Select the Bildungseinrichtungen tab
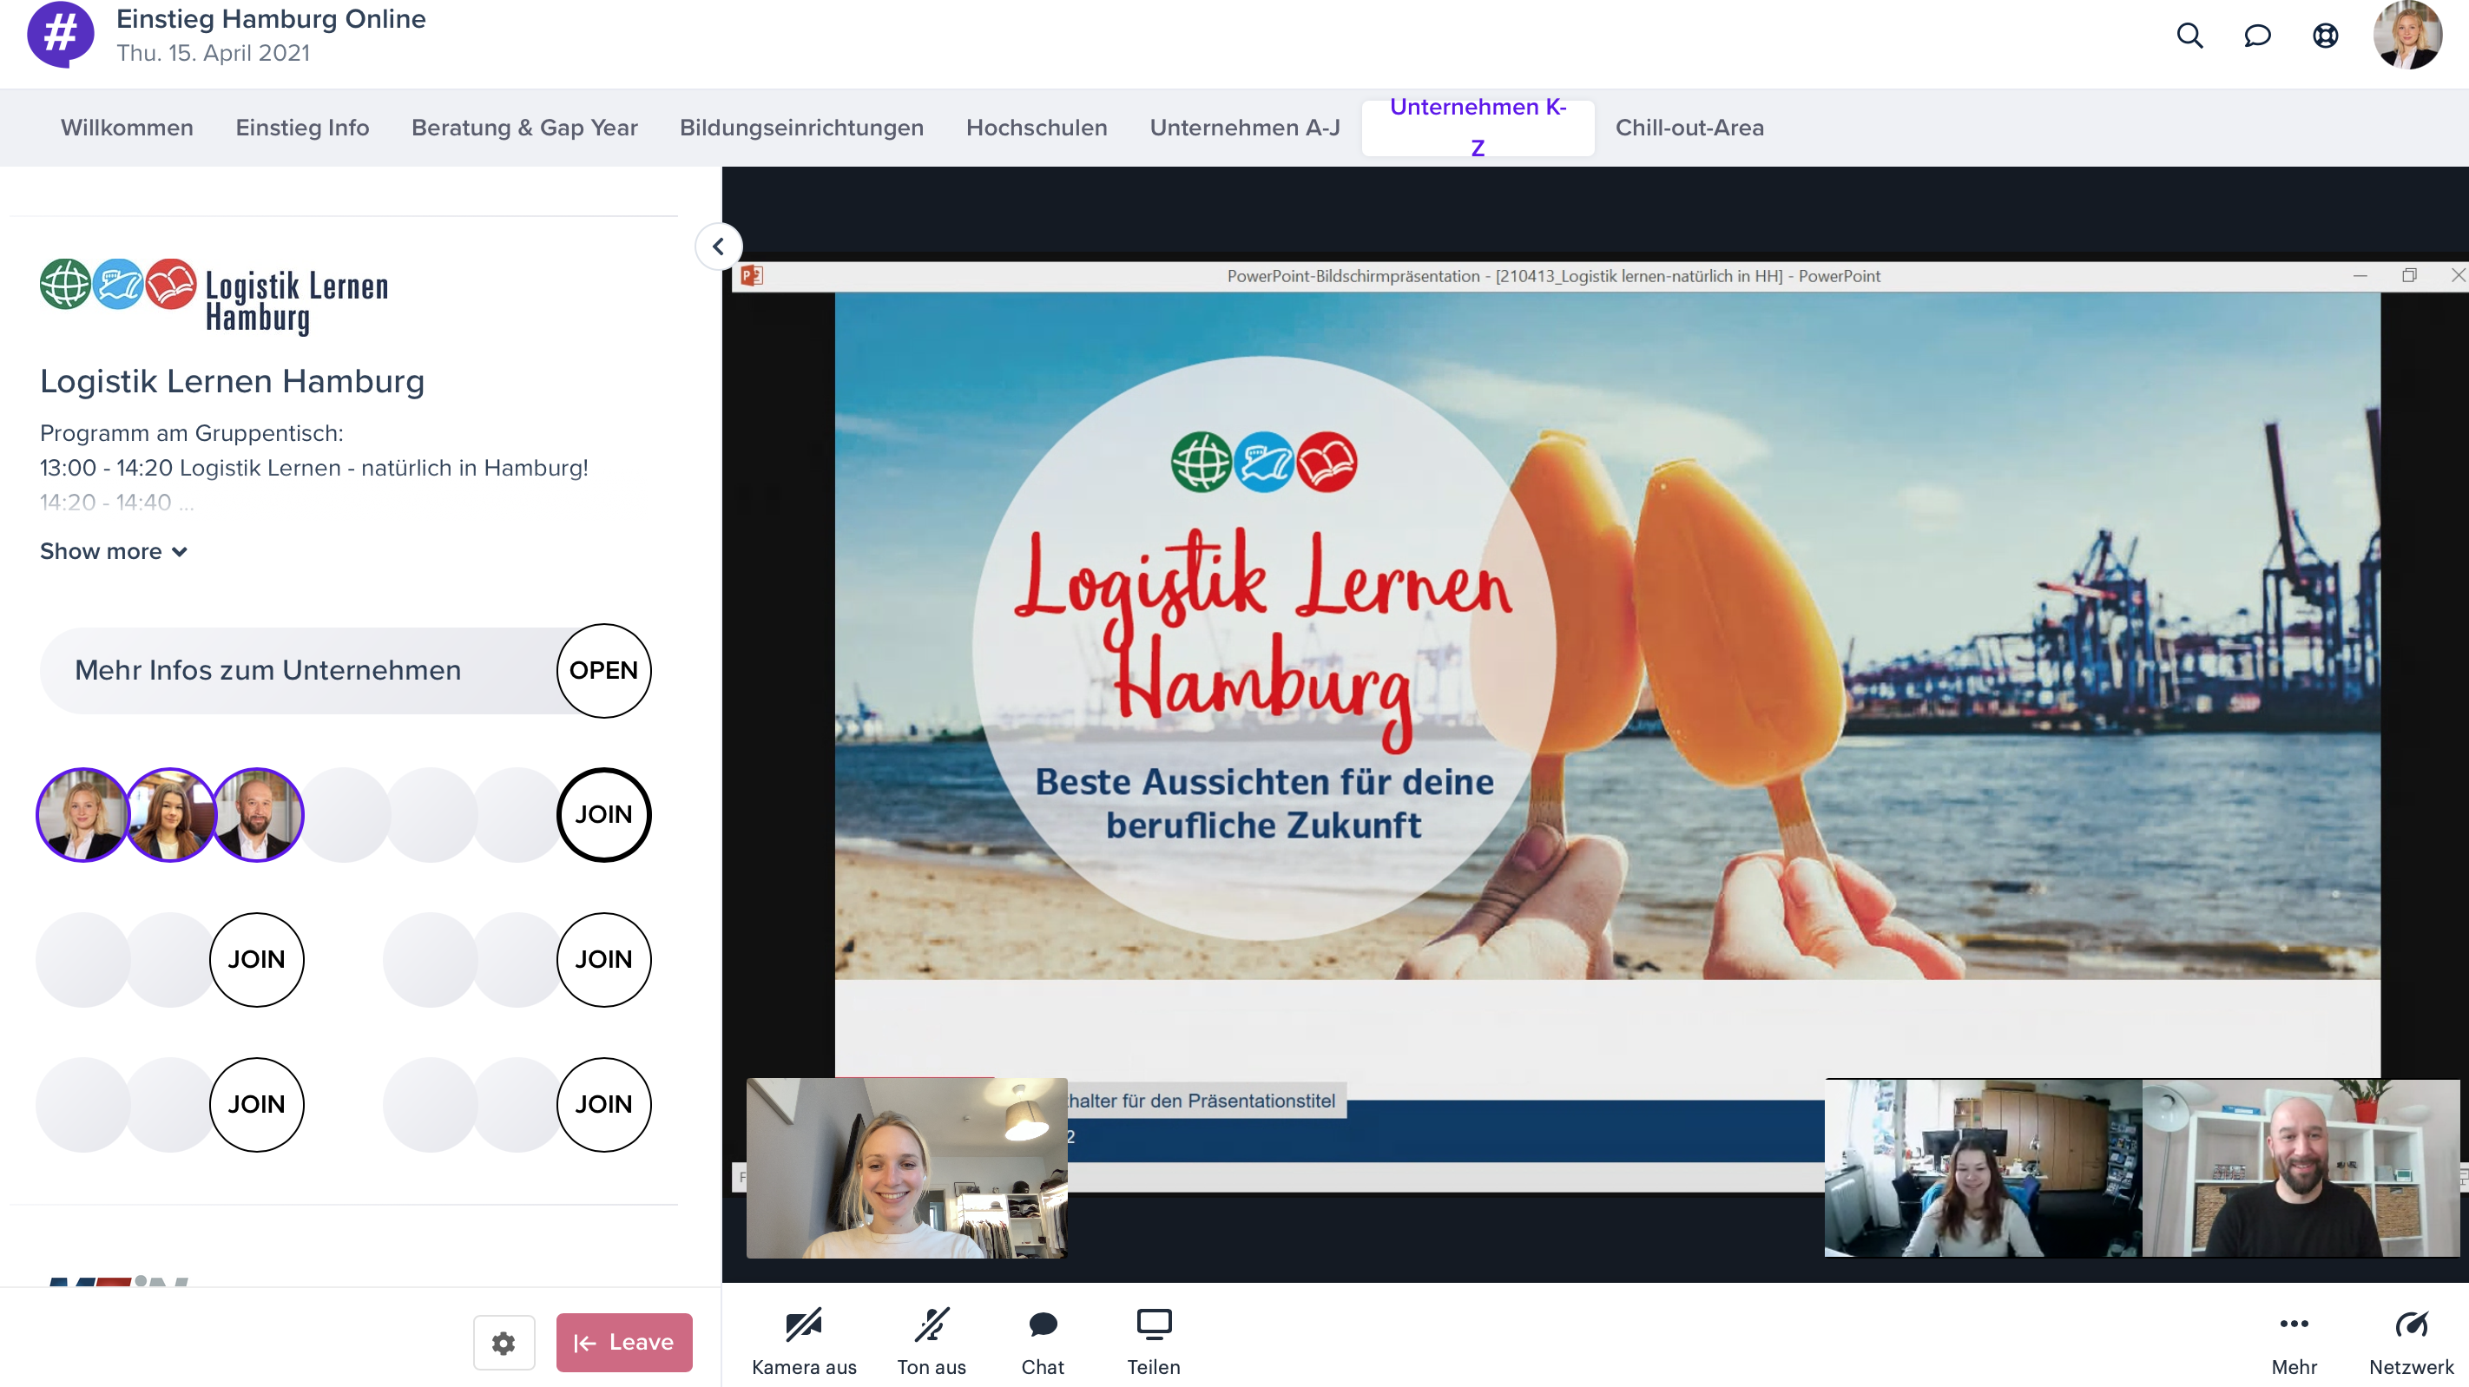The height and width of the screenshot is (1387, 2469). (x=801, y=128)
